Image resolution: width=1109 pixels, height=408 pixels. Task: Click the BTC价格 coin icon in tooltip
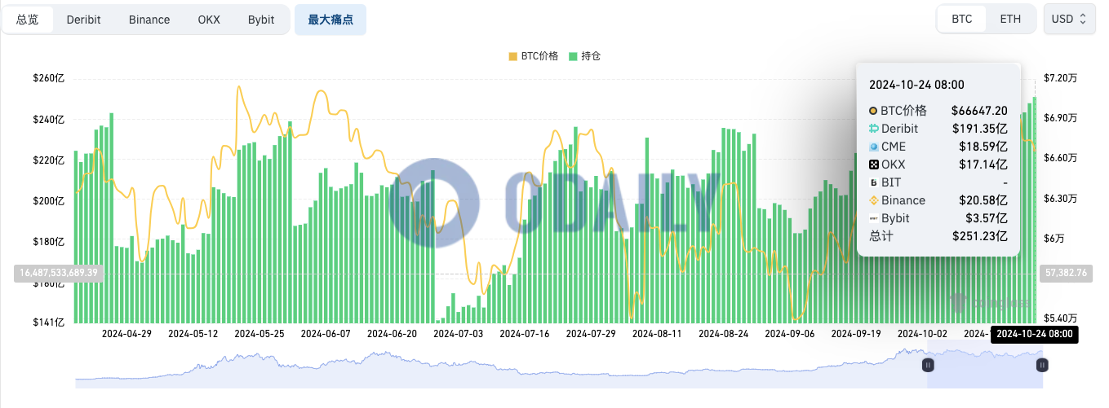[x=873, y=111]
